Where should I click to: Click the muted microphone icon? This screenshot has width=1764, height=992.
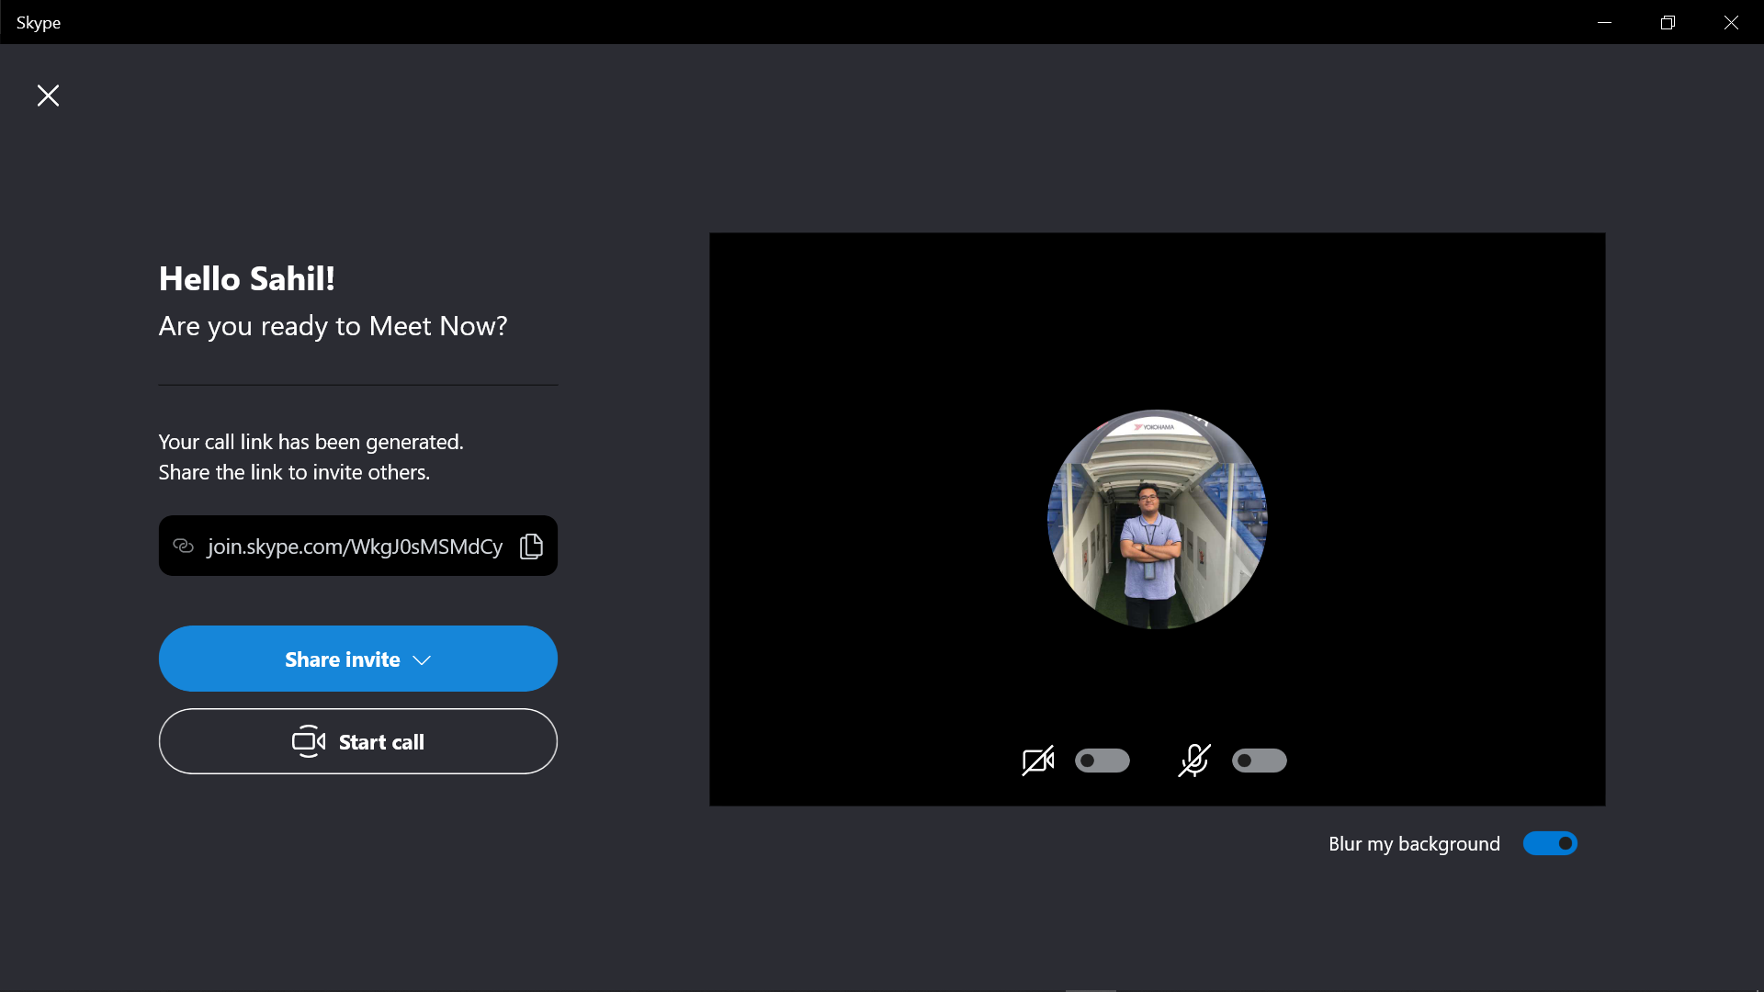[1194, 761]
